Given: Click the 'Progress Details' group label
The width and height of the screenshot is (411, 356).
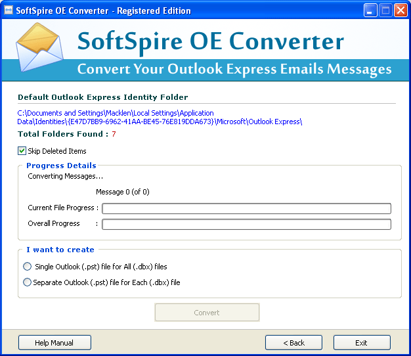Looking at the screenshot, I should [61, 166].
